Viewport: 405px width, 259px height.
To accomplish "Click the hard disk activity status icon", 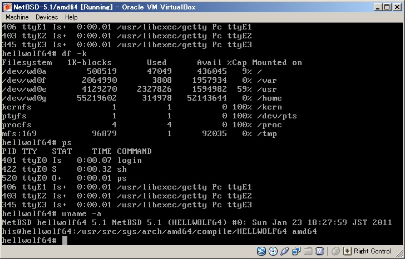I will [x=260, y=251].
